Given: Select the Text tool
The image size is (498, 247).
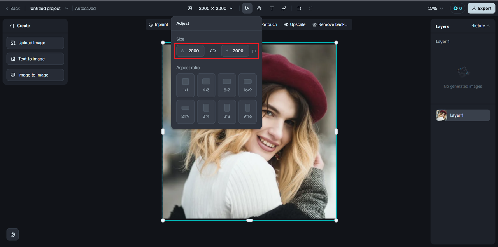Looking at the screenshot, I should tap(272, 8).
